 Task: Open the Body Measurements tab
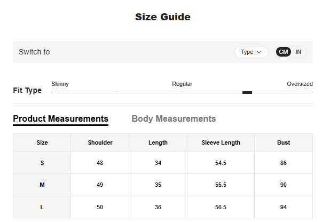coord(174,118)
